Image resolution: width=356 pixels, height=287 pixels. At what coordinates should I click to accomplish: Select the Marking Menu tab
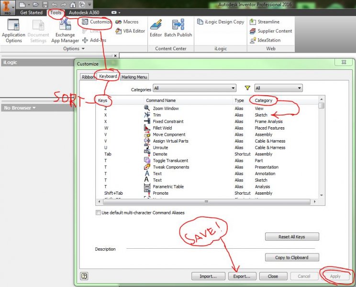pos(134,77)
